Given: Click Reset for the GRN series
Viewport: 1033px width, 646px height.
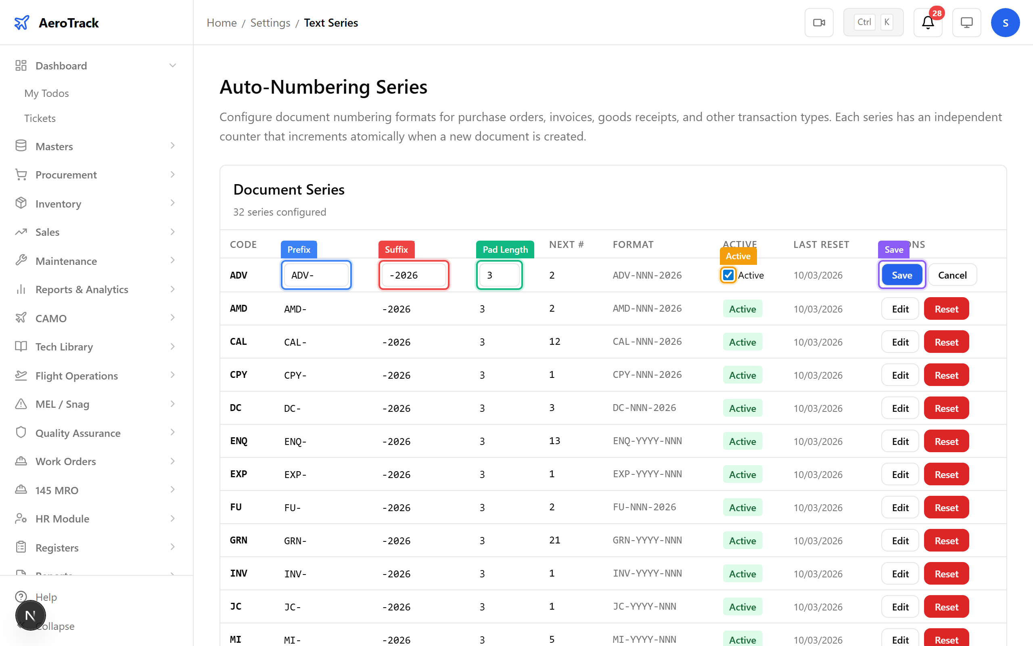Looking at the screenshot, I should [x=946, y=541].
